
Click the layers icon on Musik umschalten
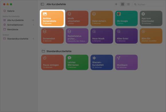[x=69, y=14]
